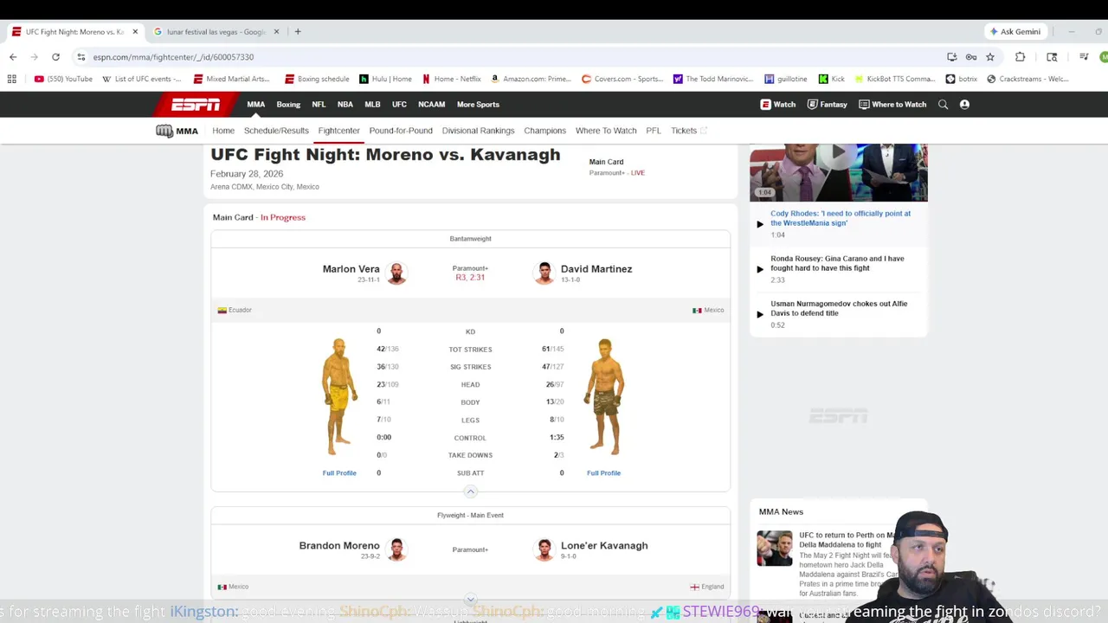Collapse the Vera vs Martinez stats panel

(470, 491)
